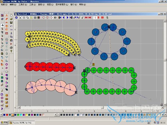Set stitch step to 1
The height and width of the screenshot is (125, 167).
[95, 18]
